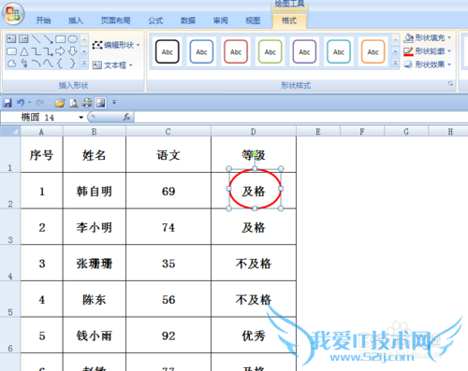Open the 公式 tab
Viewport: 468px width, 371px height.
(155, 21)
